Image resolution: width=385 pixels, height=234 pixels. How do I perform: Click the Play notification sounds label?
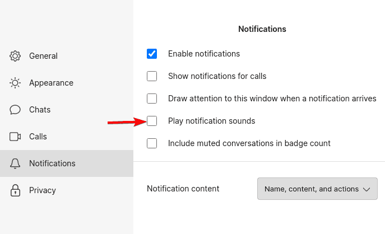[211, 121]
